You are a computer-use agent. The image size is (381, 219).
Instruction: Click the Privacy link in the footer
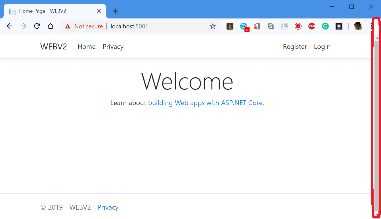tap(108, 207)
